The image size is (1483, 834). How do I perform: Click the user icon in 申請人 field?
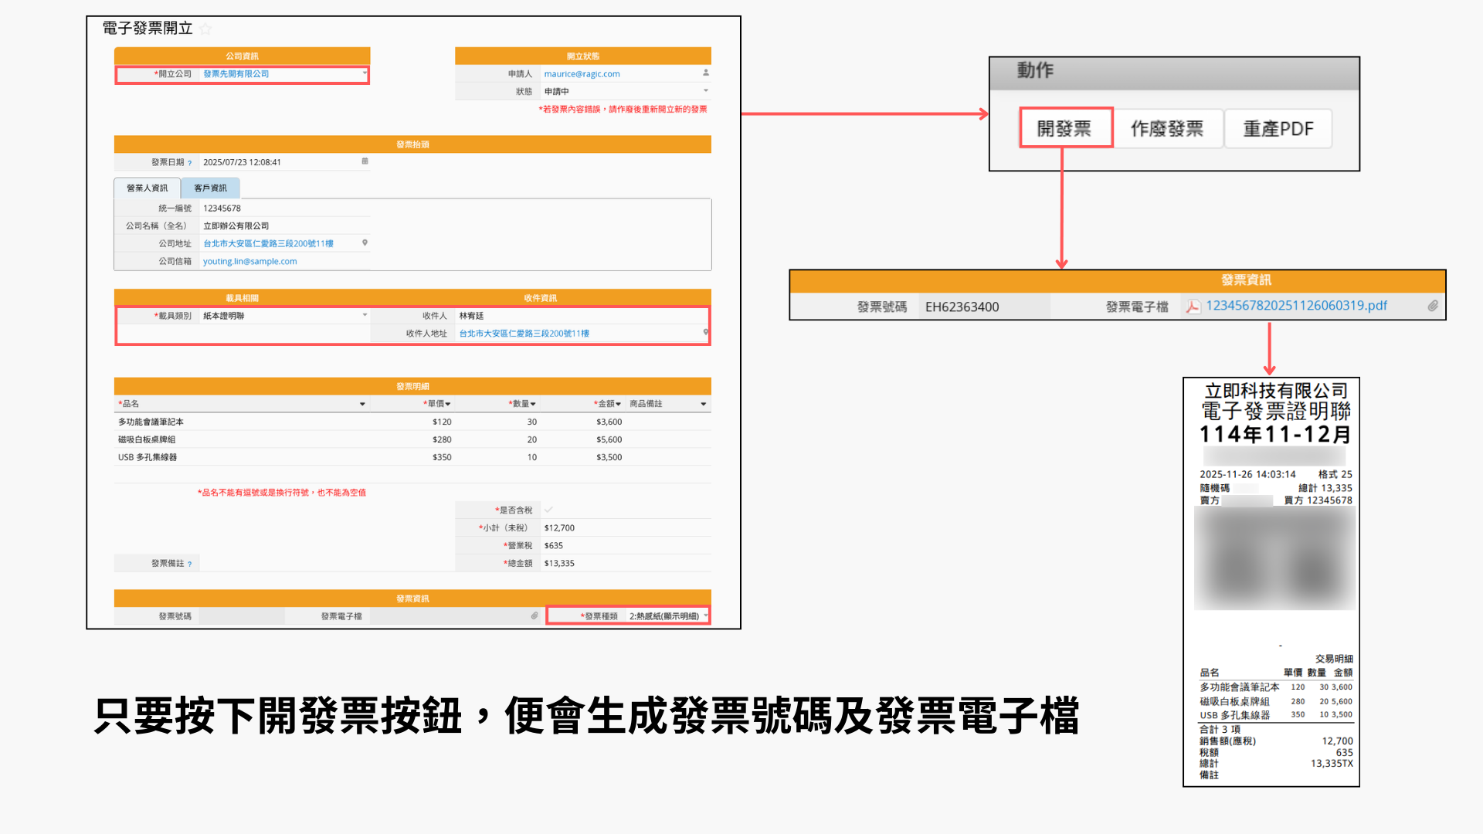[705, 73]
